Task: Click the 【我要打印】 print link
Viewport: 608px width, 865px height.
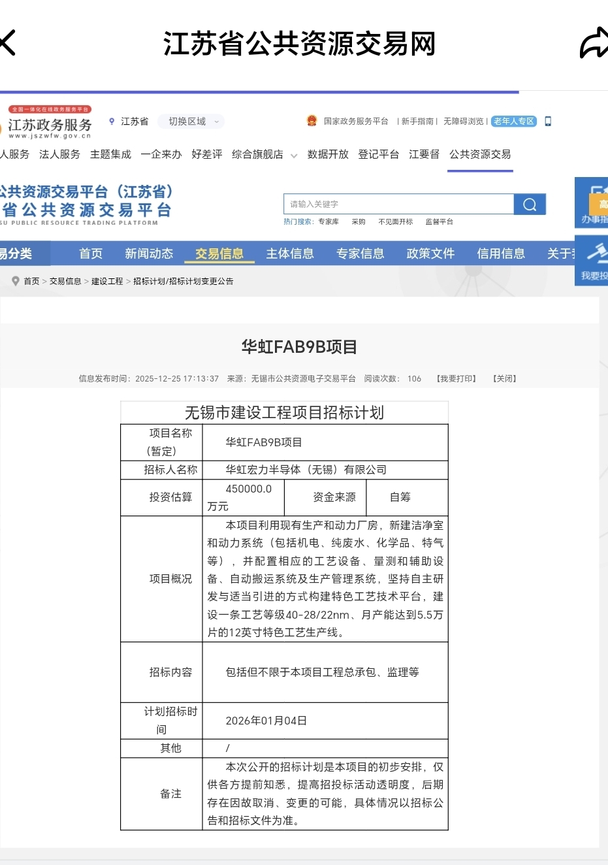Action: click(x=456, y=379)
